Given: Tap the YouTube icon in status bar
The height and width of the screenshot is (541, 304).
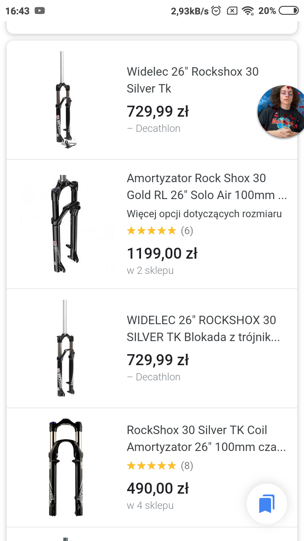Looking at the screenshot, I should pos(40,11).
